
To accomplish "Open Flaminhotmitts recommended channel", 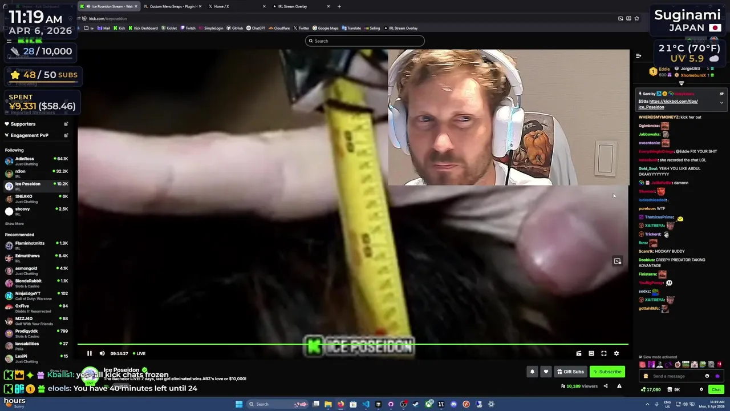I will 36,245.
